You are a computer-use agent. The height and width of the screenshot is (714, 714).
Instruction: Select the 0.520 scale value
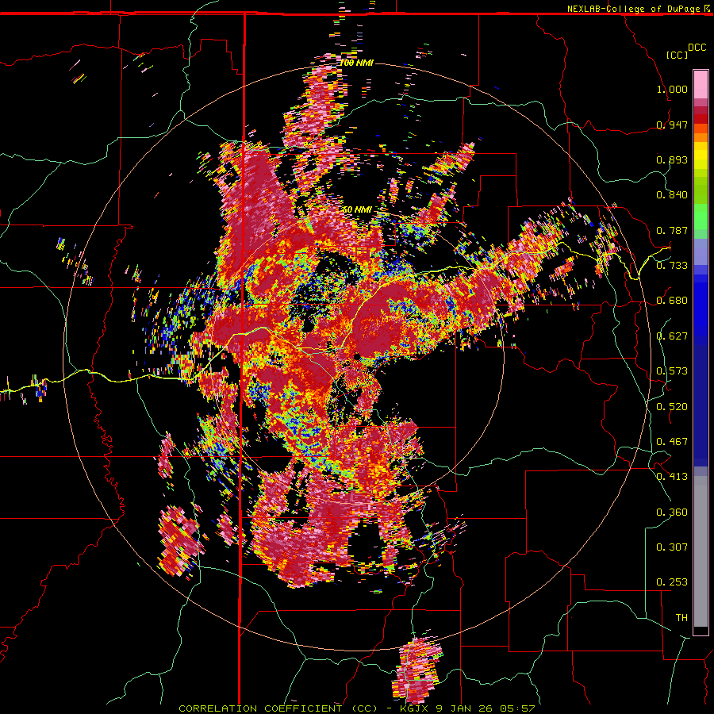click(672, 407)
